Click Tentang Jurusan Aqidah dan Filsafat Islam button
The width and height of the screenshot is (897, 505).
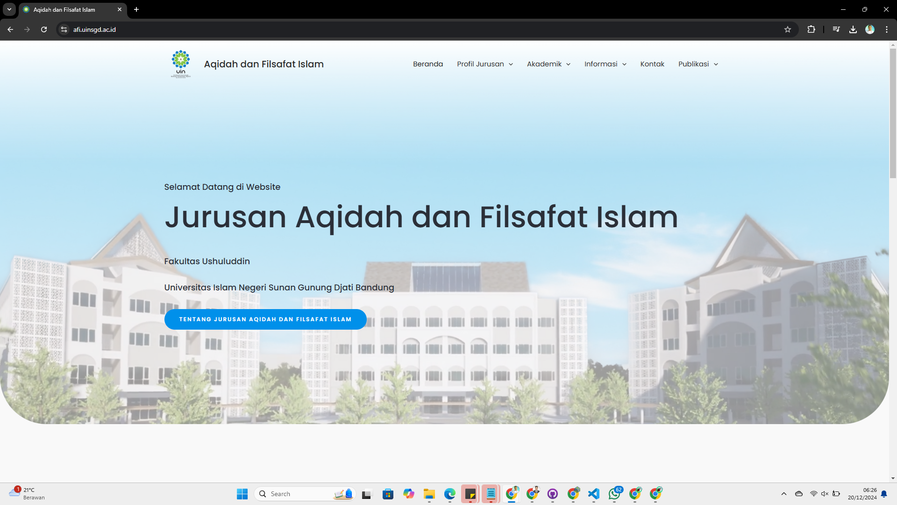265,319
